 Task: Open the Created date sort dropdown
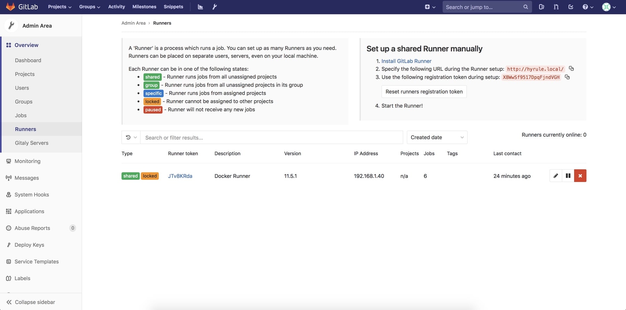437,137
